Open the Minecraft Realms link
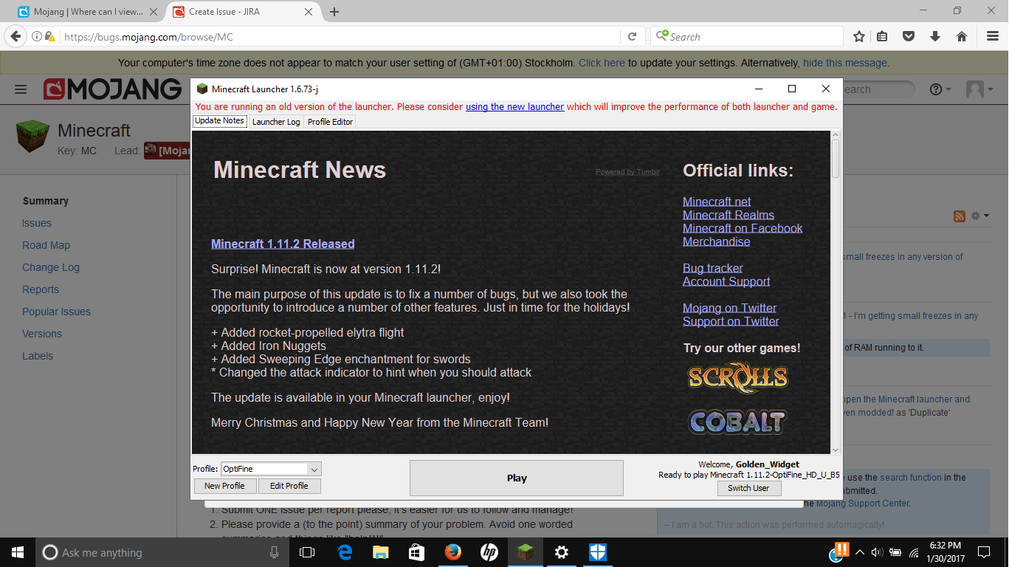 (729, 215)
